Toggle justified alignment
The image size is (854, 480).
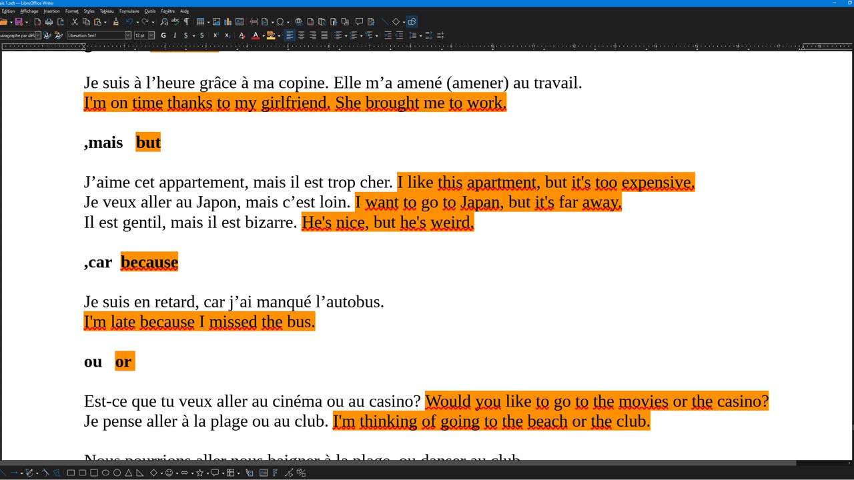click(x=324, y=35)
